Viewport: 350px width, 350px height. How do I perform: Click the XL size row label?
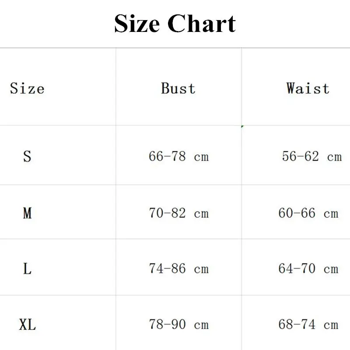pos(27,324)
